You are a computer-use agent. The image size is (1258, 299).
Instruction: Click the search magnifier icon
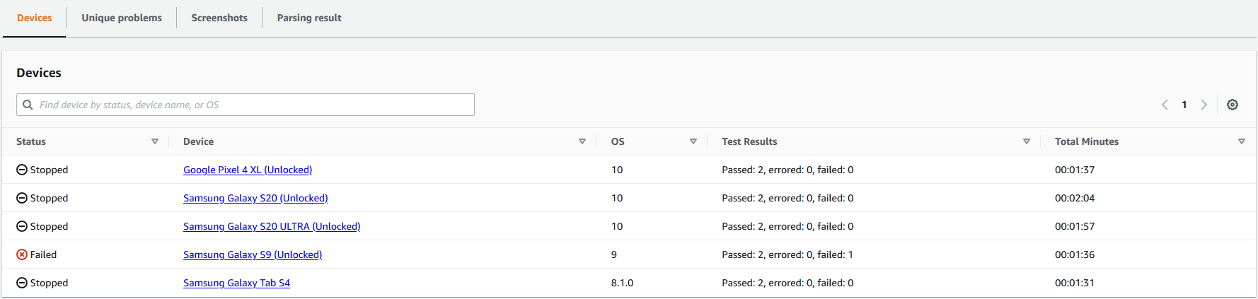click(x=28, y=105)
